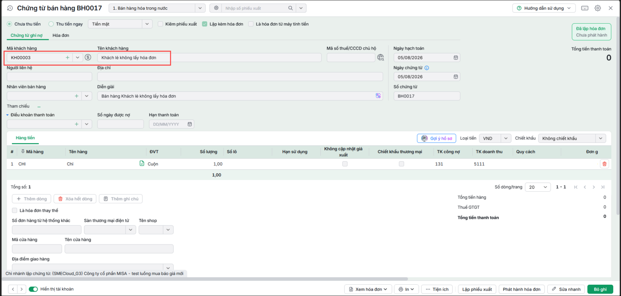Screen dimensions: 621x296
Task: Open the Xem hóa đơn menu
Action: (x=368, y=289)
